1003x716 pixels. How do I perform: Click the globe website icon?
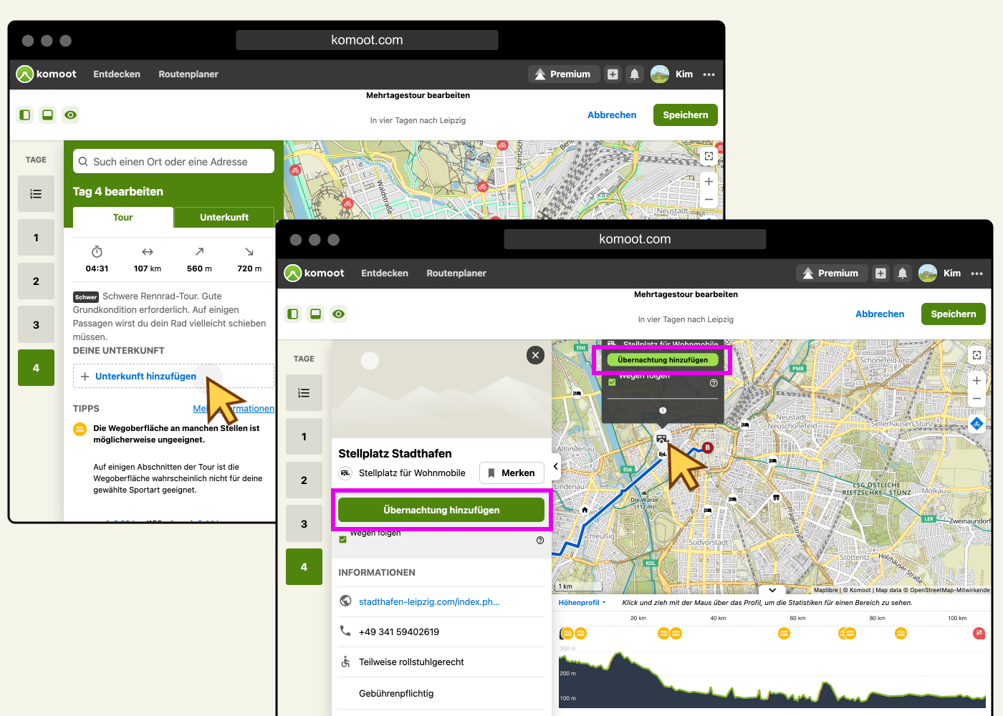click(345, 601)
